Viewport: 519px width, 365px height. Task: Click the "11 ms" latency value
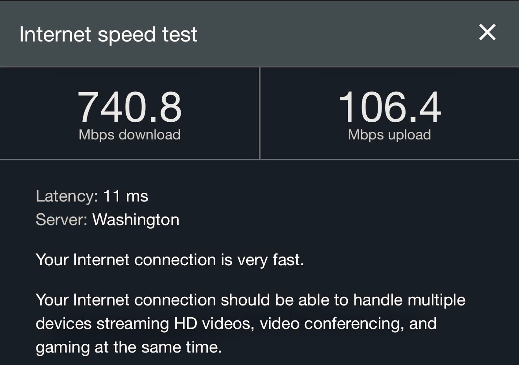[x=126, y=196]
